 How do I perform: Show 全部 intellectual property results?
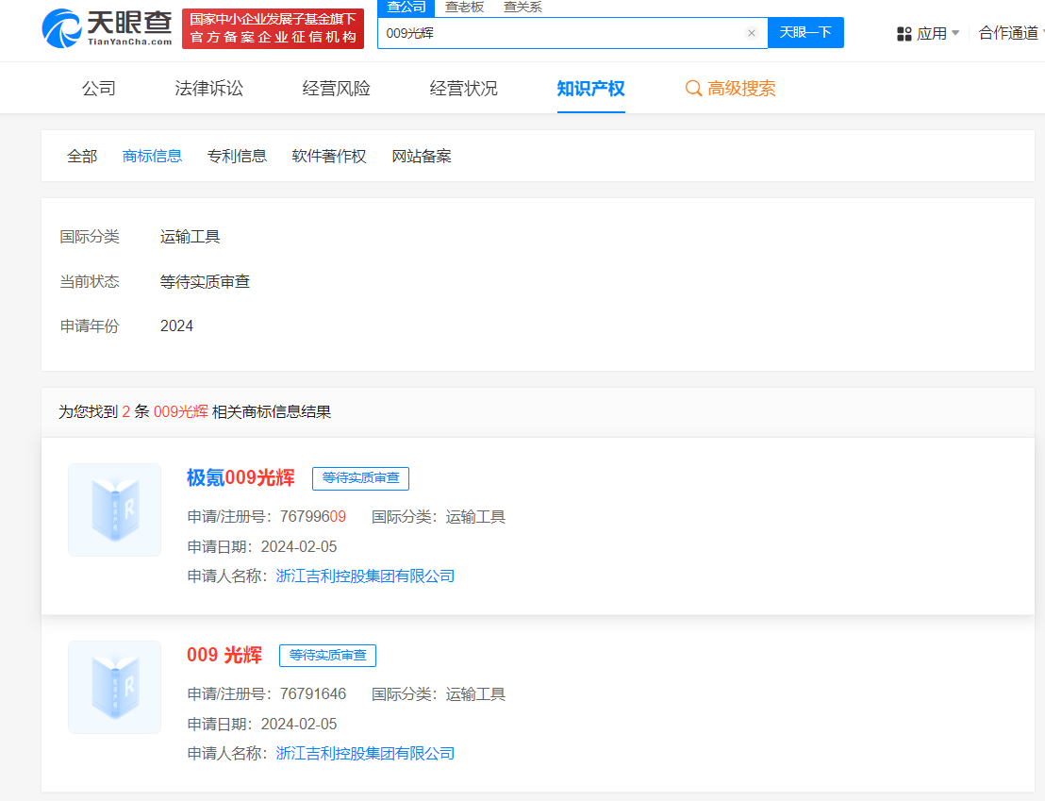(82, 157)
